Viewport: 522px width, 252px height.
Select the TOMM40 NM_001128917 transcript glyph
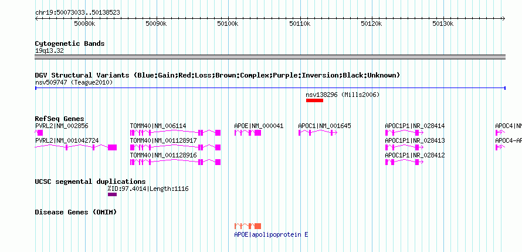[x=175, y=147]
